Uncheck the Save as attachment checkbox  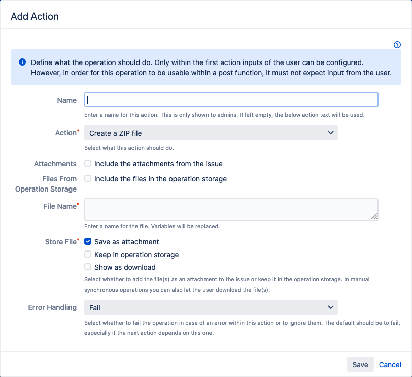88,242
